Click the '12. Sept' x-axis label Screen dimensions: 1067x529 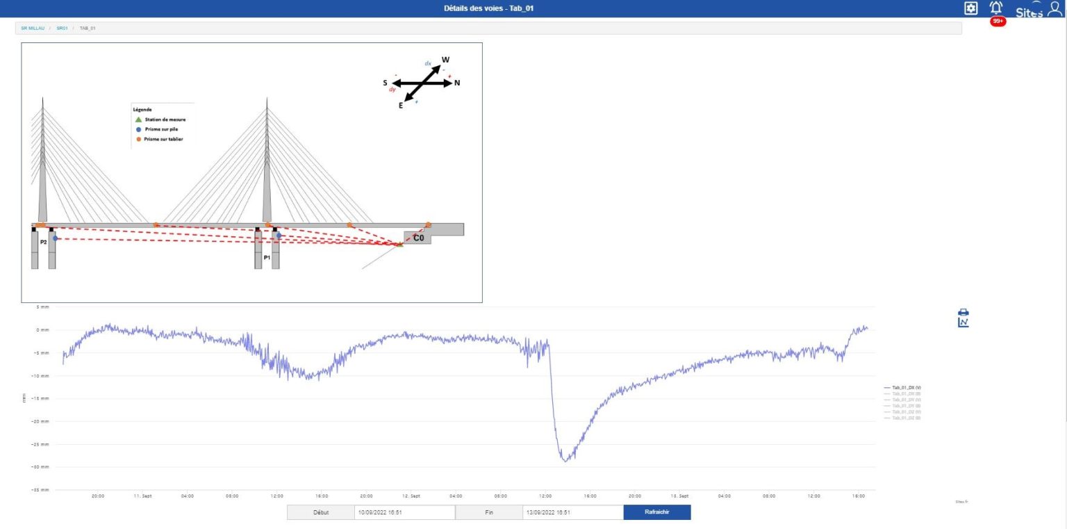pyautogui.click(x=411, y=496)
